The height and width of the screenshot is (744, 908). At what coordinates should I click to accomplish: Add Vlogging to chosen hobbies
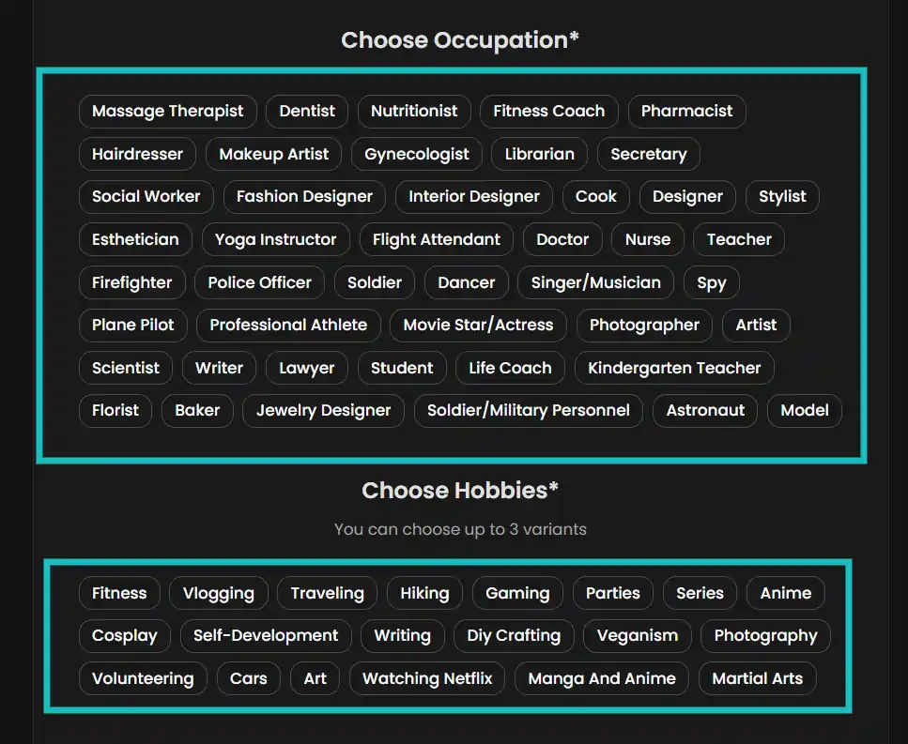218,593
